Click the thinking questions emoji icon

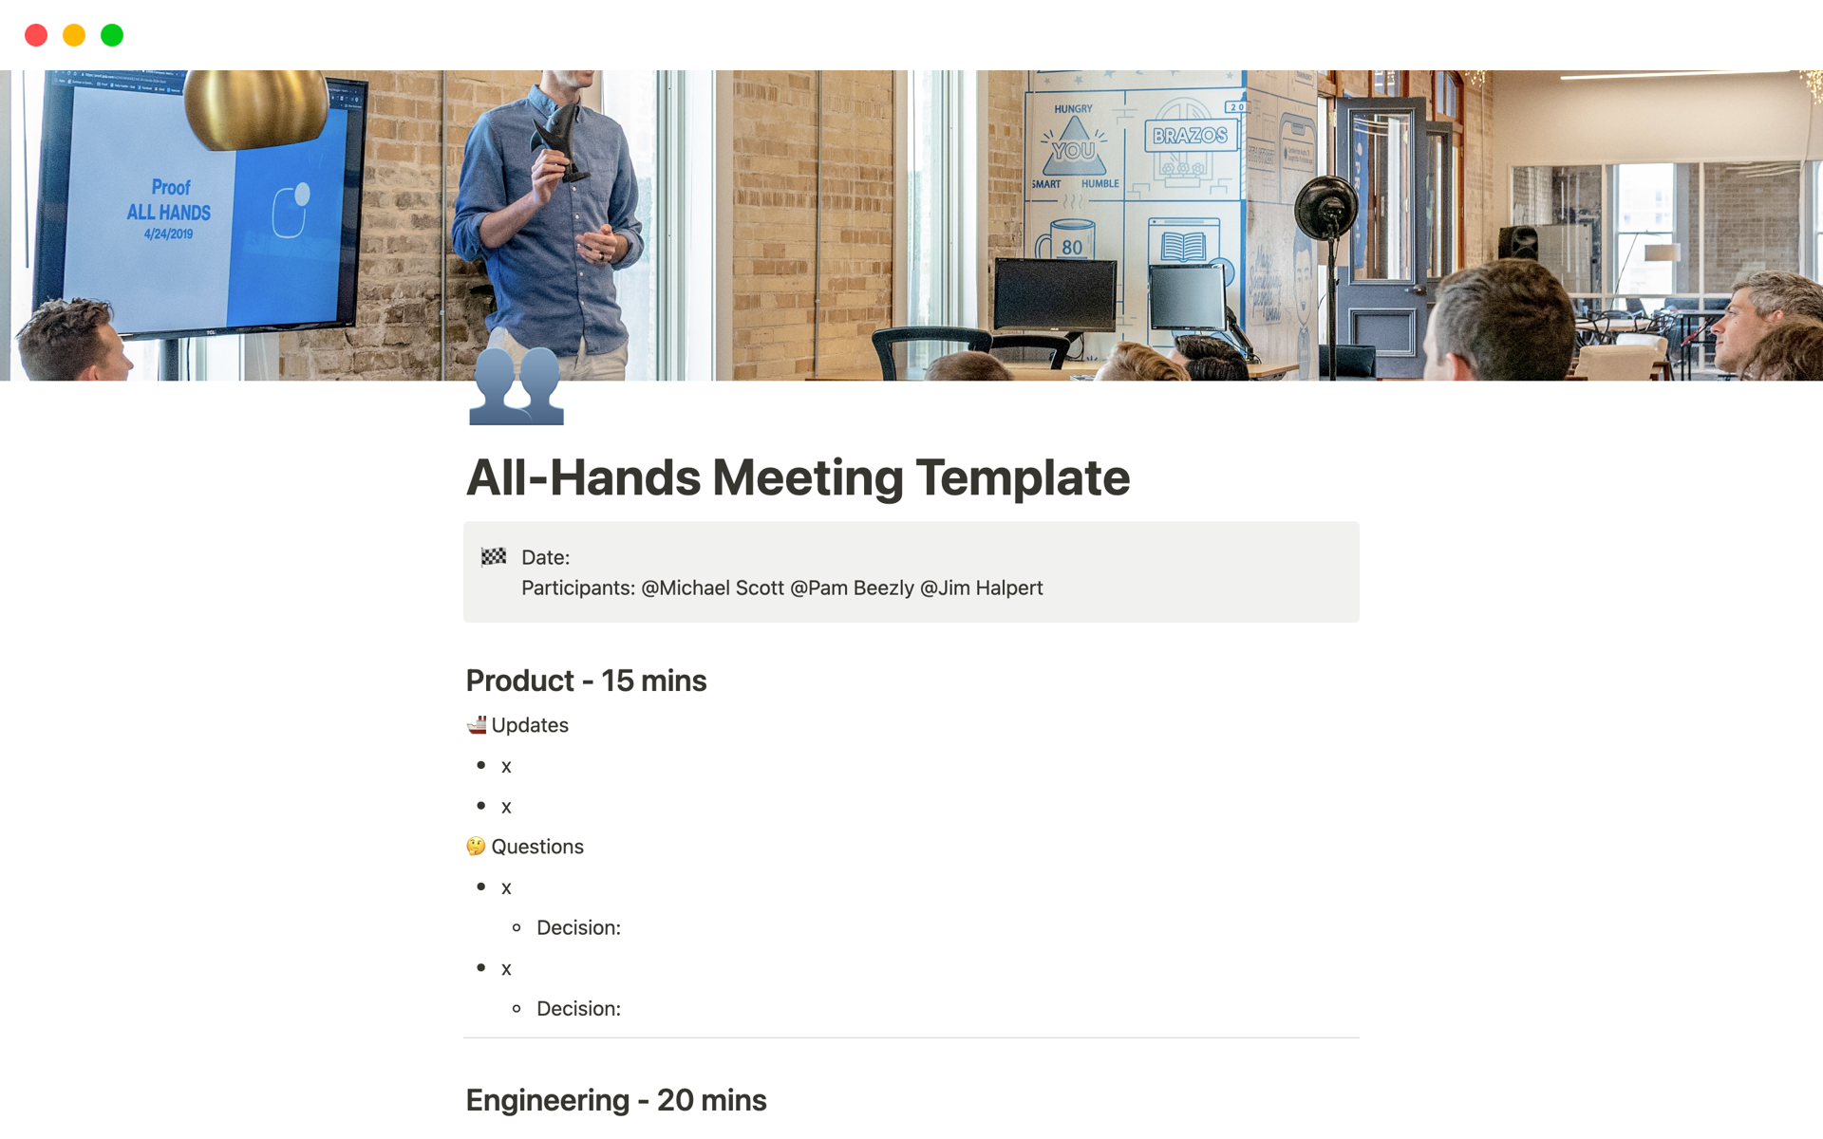[475, 847]
